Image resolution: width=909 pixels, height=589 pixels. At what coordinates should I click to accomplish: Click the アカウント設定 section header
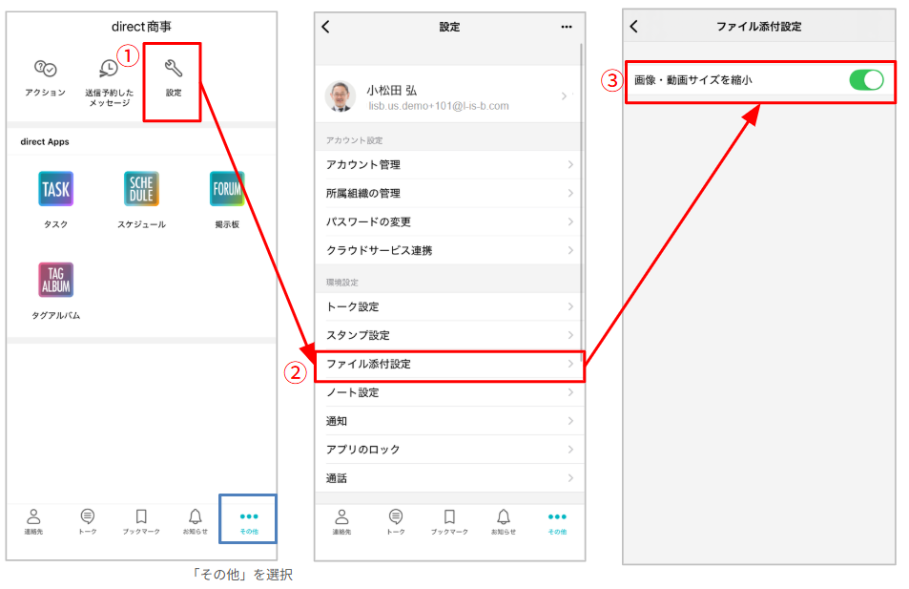coord(354,140)
